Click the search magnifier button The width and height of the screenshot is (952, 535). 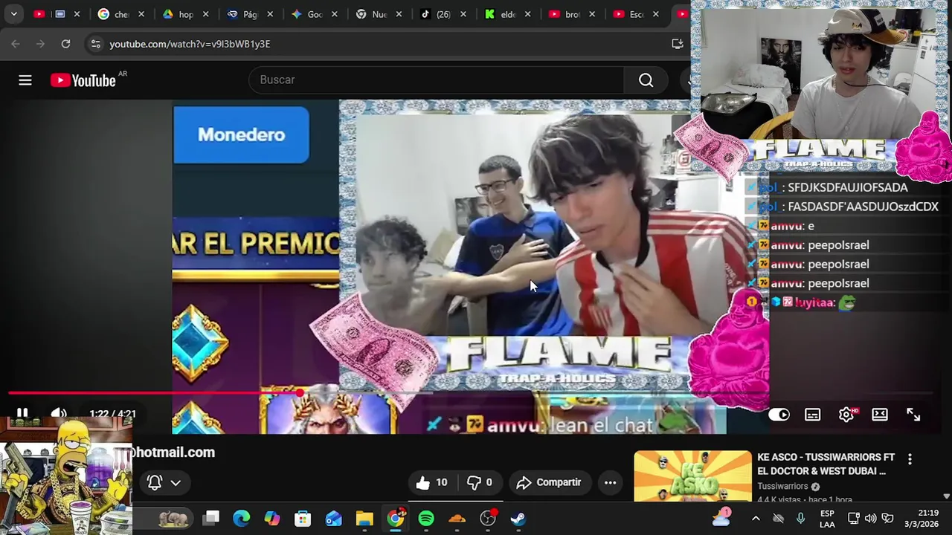[x=646, y=80]
